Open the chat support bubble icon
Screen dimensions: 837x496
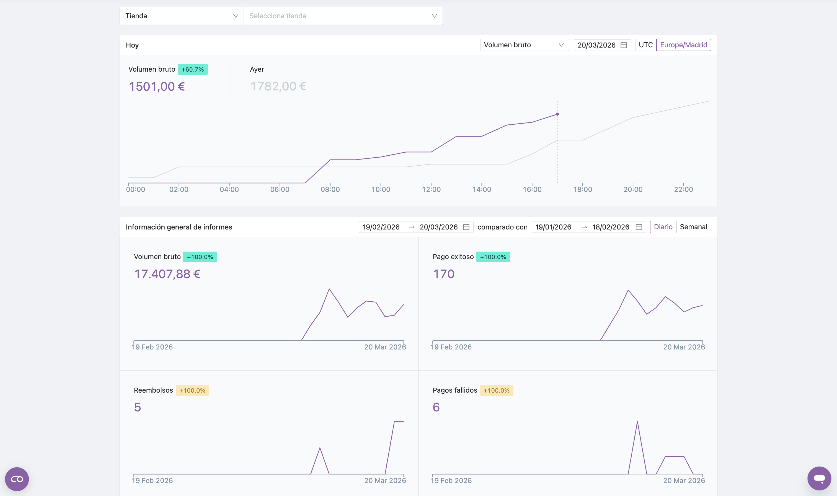(x=819, y=478)
